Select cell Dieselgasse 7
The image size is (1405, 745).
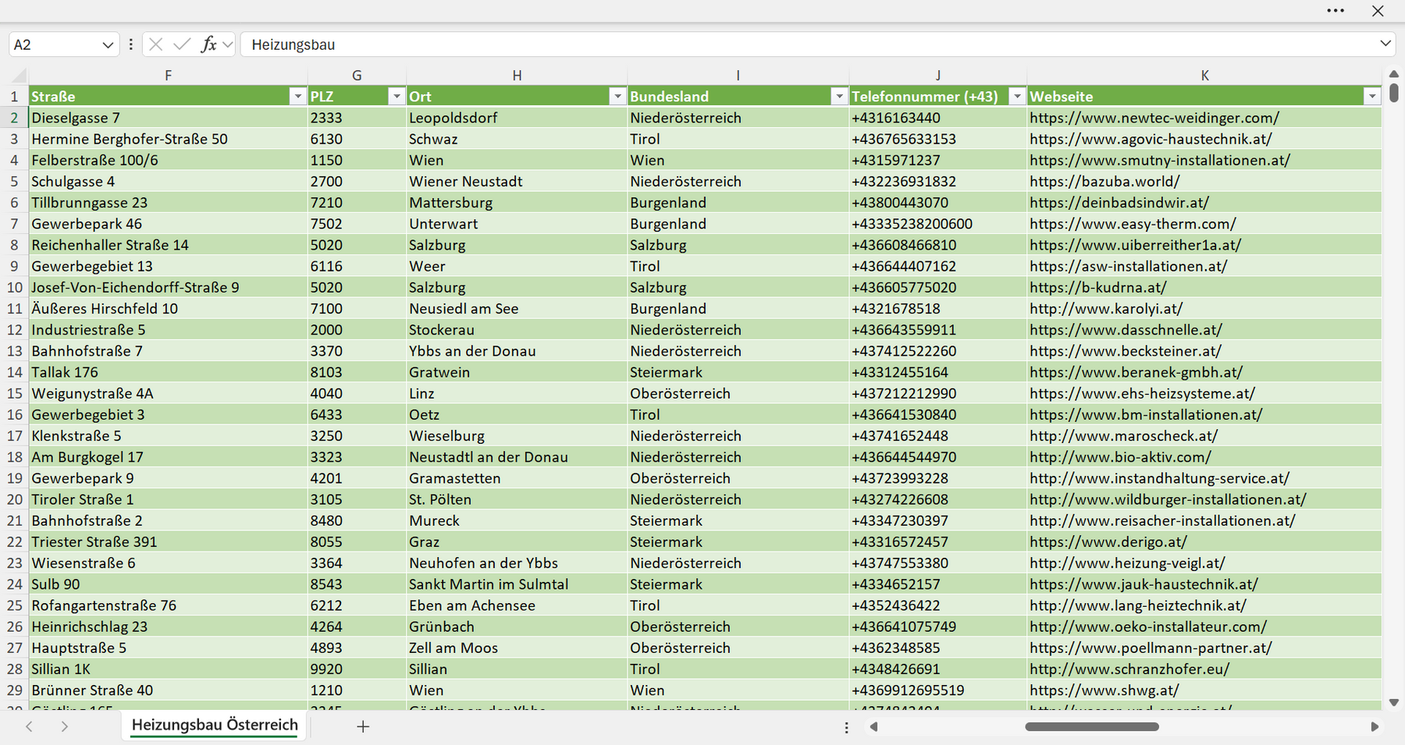(x=168, y=118)
